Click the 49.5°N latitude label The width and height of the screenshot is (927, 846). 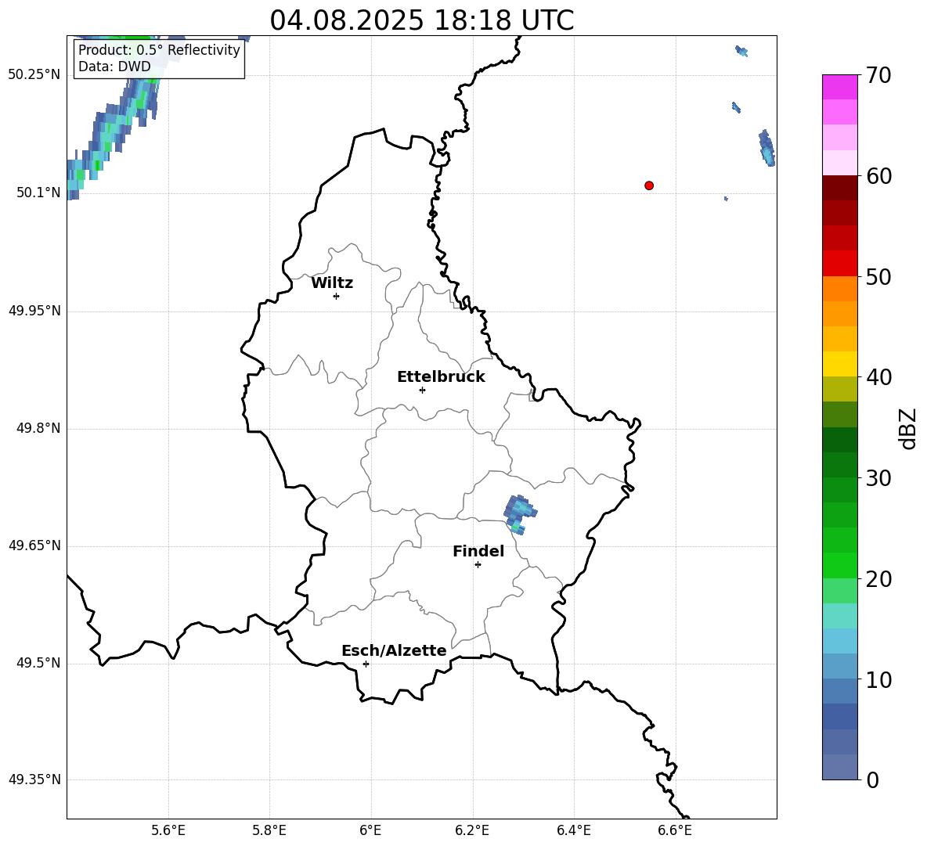(x=39, y=663)
